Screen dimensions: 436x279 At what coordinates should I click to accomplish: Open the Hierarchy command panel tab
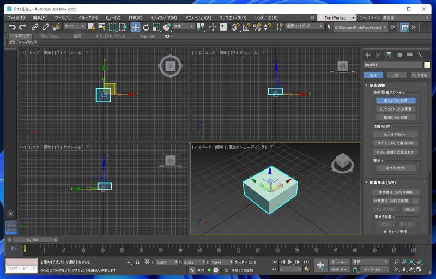click(x=389, y=55)
